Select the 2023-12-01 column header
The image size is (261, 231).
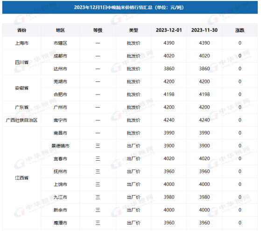169,30
